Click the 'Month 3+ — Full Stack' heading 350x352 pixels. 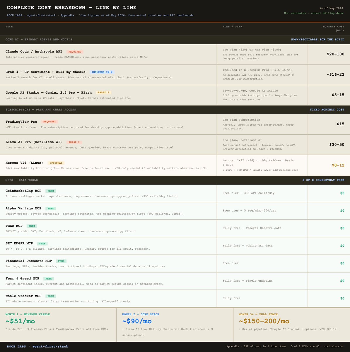click(x=258, y=314)
